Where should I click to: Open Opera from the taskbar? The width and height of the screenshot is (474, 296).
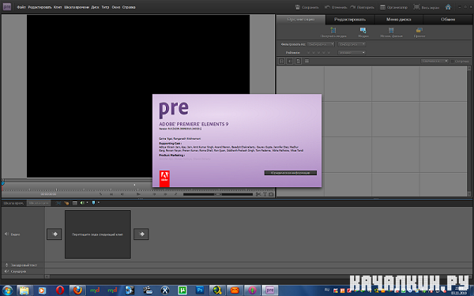coord(60,290)
